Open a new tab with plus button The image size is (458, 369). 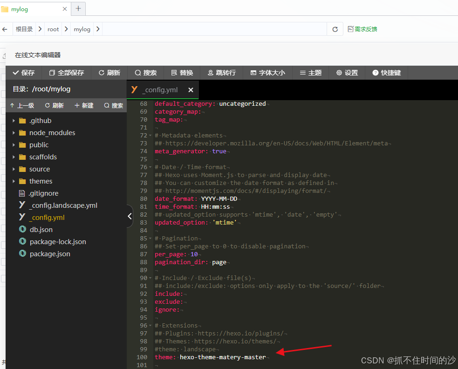coord(78,8)
